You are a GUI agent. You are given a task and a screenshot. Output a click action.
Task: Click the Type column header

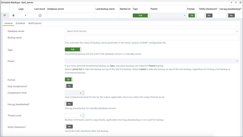point(135,9)
